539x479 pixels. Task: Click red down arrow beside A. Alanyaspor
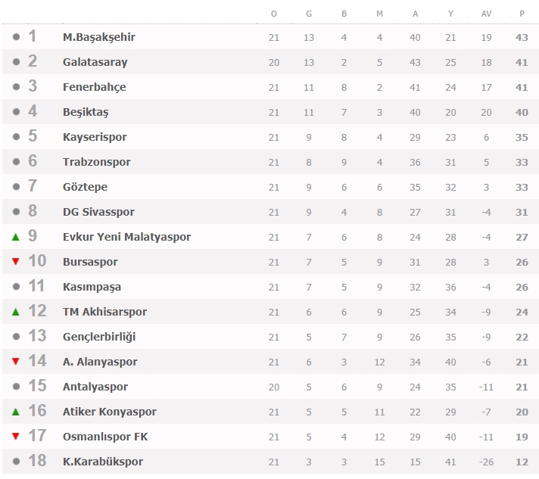[x=15, y=362]
